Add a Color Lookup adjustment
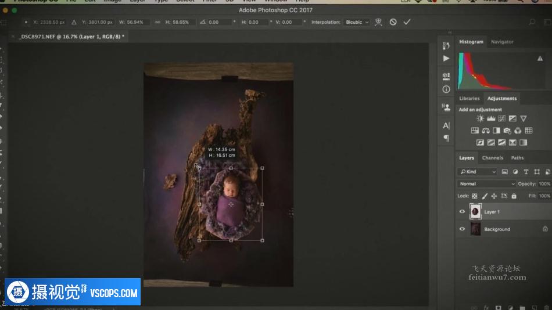 tap(529, 131)
